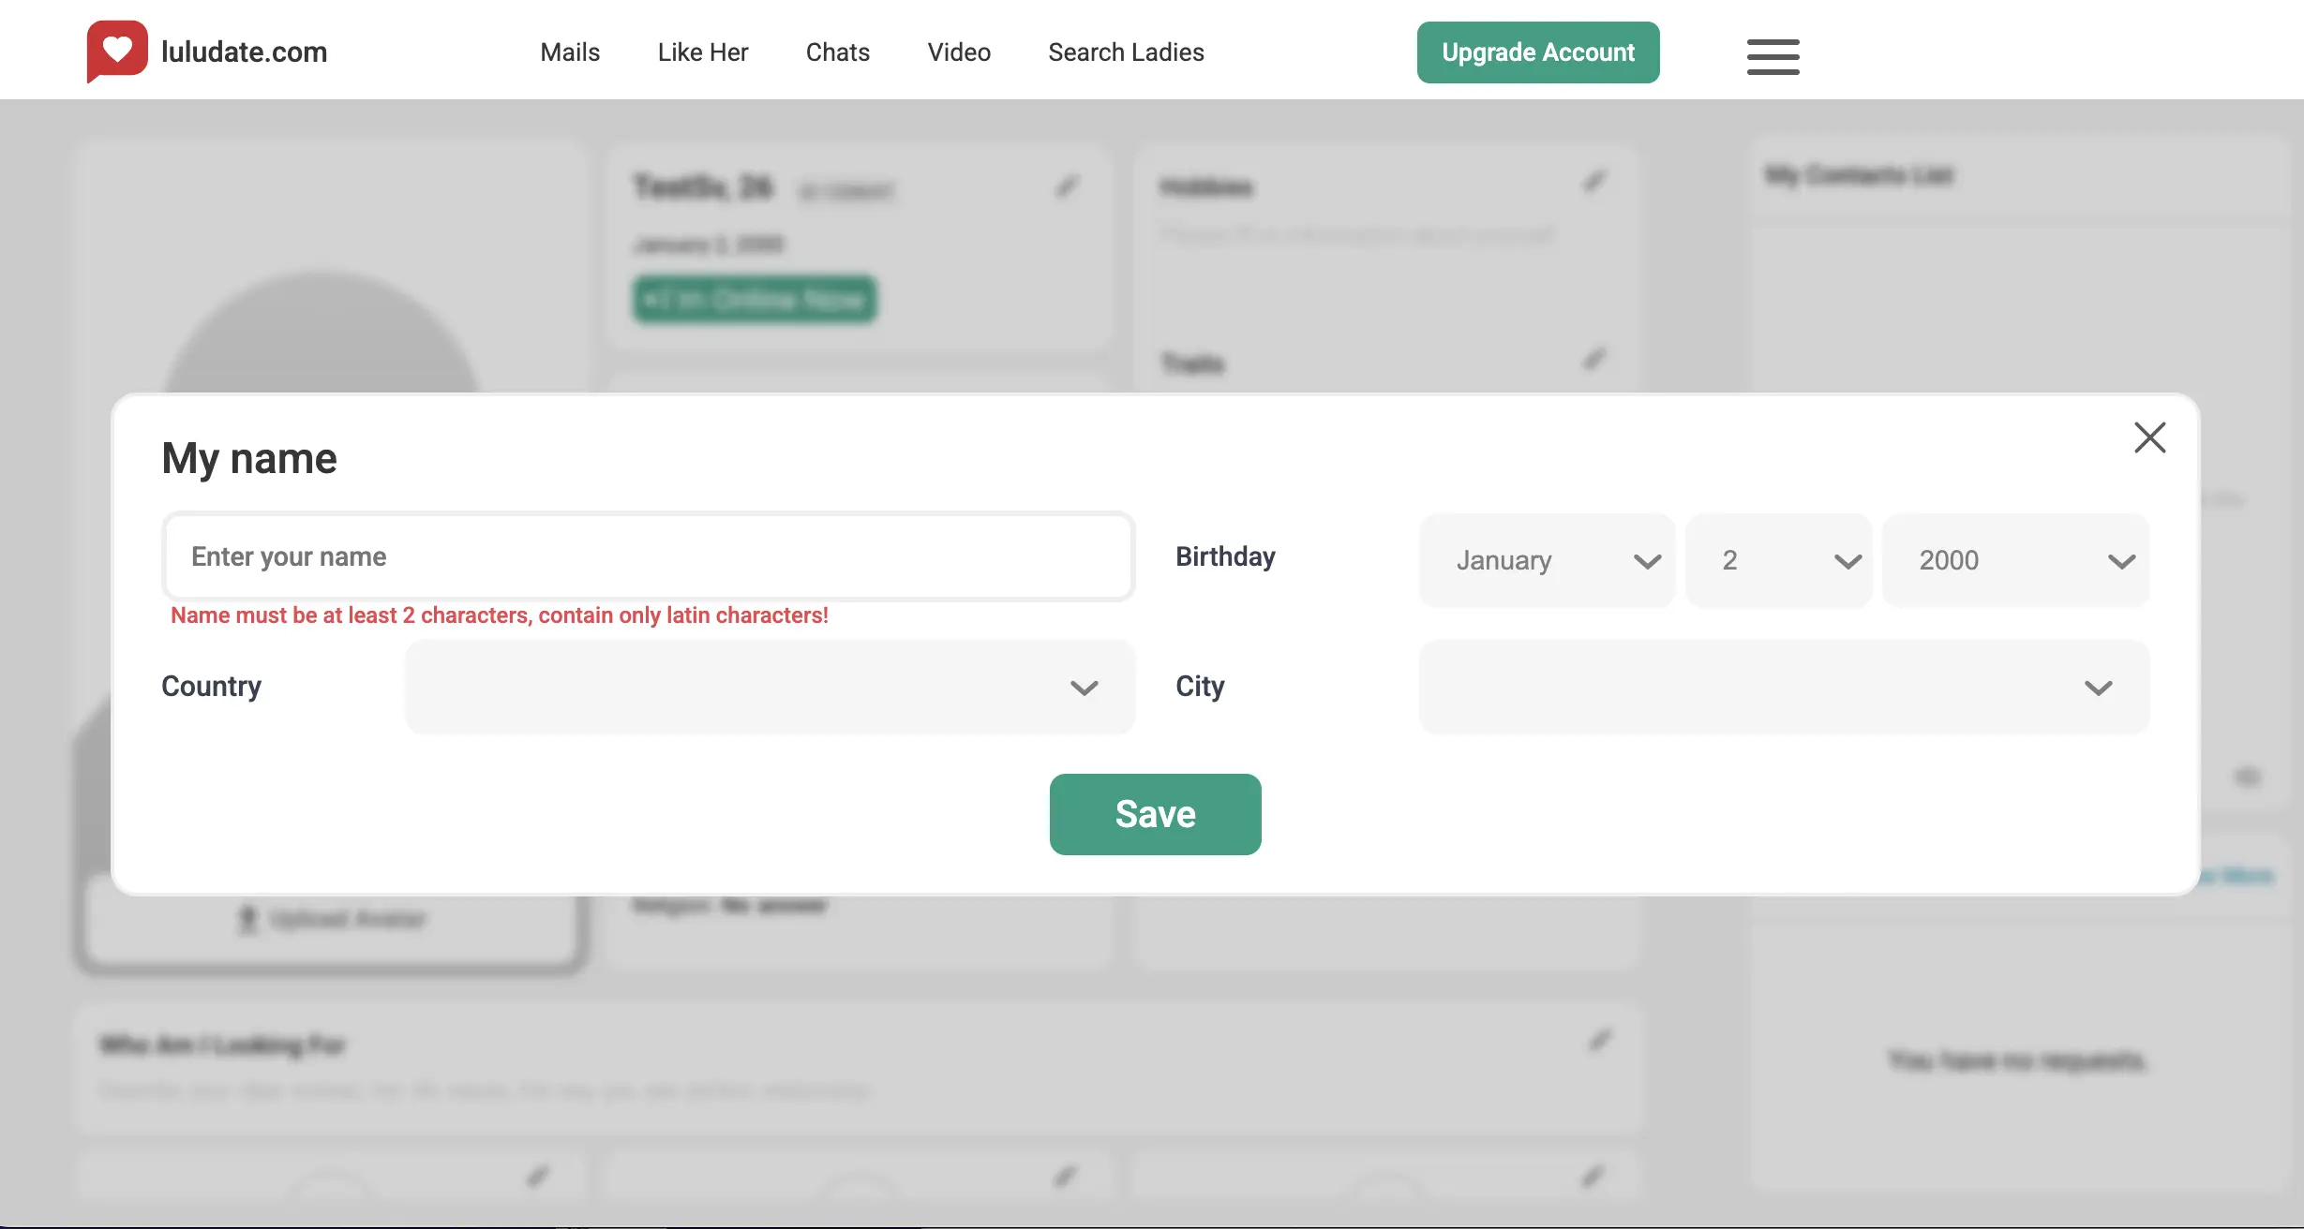
Task: Click pencil icon in Who Am I Looking For
Action: pos(1599,1041)
